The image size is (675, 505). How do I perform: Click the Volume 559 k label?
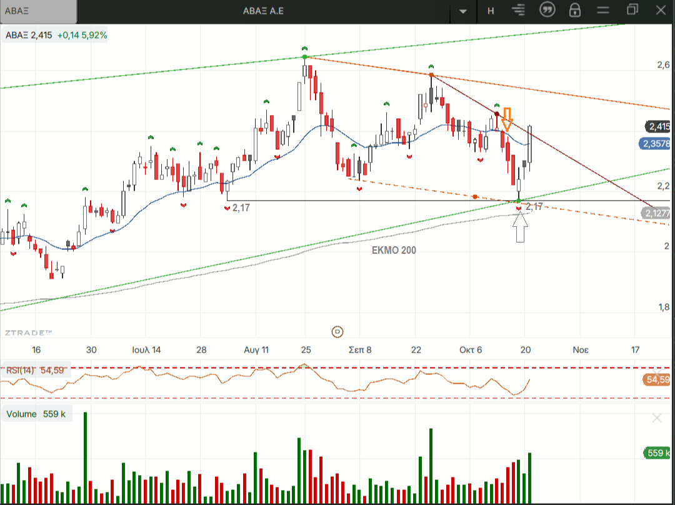36,414
